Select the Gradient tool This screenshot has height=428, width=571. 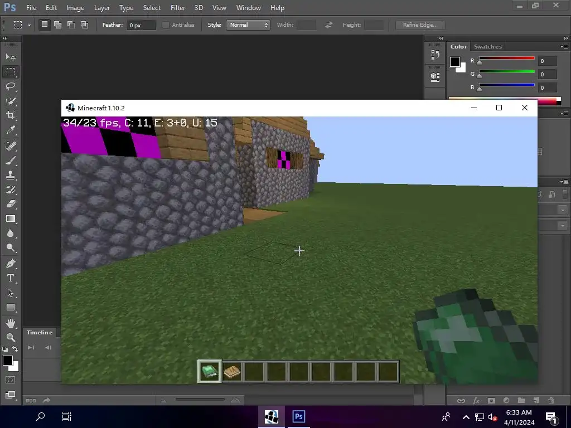(11, 218)
